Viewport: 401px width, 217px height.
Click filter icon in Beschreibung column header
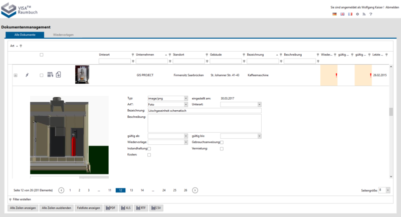pyautogui.click(x=318, y=55)
